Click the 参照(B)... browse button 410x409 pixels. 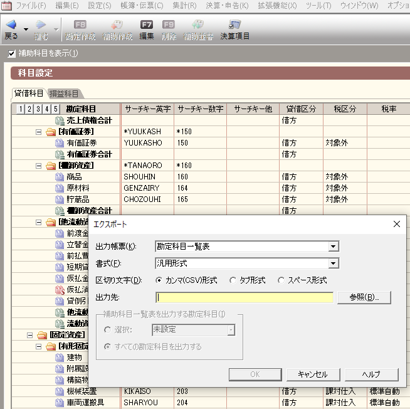click(364, 297)
